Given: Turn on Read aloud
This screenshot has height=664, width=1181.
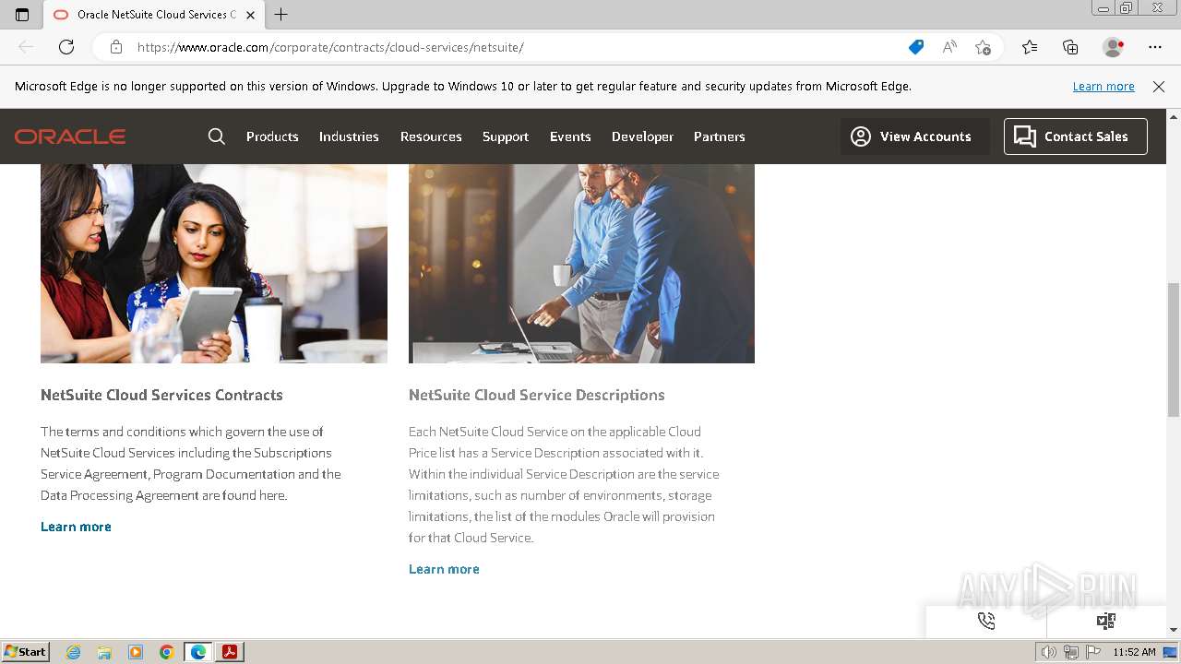Looking at the screenshot, I should (x=949, y=47).
